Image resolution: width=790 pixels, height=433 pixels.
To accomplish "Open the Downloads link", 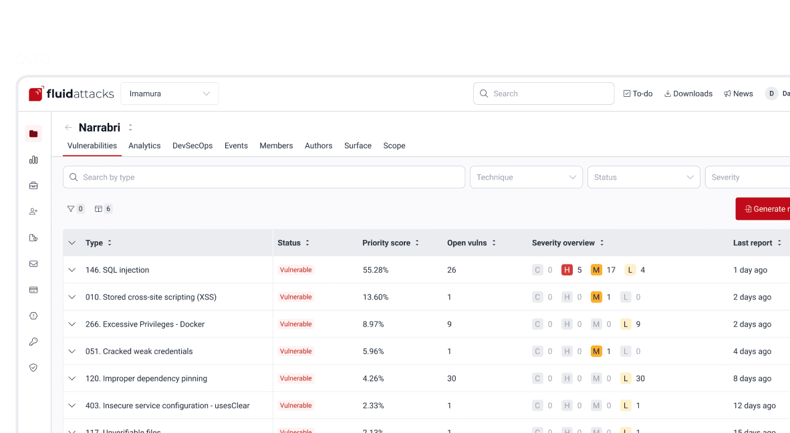I will click(688, 94).
